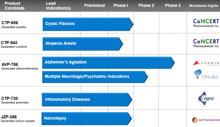
Task: Select JZP-386 deuterated sodium oxybate entry
Action: (18, 119)
